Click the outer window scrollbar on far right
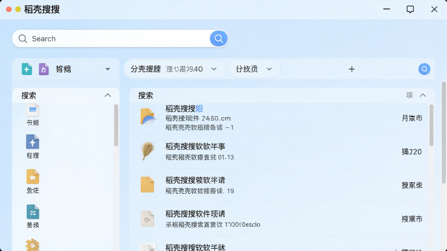Viewport: 447px width, 251px height. tap(444, 132)
